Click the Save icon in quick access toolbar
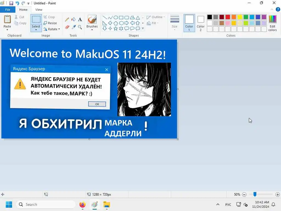Screen dimensions: 281x211 11,3
